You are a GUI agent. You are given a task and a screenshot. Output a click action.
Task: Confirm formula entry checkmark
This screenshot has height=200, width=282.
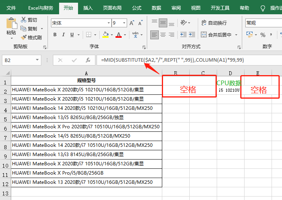[x=74, y=60]
